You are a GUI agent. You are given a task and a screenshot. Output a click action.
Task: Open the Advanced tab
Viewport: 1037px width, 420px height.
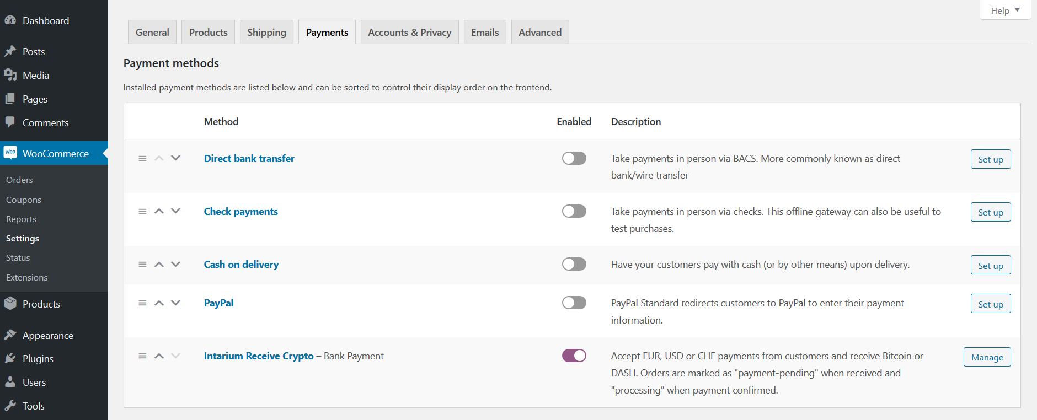(x=540, y=32)
